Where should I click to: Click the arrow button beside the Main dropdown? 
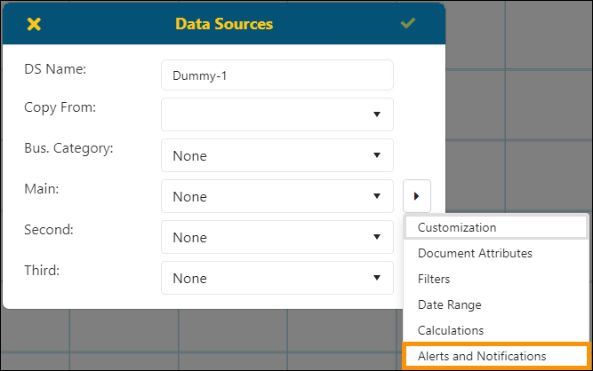(416, 196)
